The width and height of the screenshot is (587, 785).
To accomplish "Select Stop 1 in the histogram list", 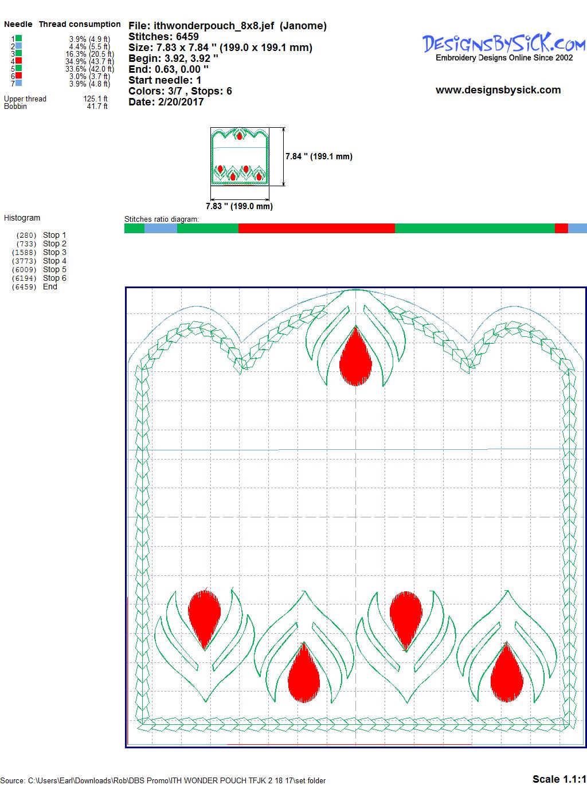I will (x=54, y=235).
